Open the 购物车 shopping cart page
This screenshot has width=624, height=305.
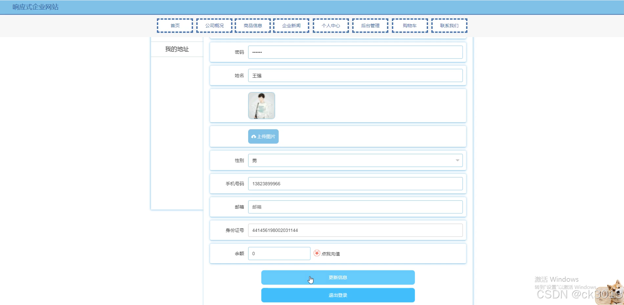[x=409, y=25]
